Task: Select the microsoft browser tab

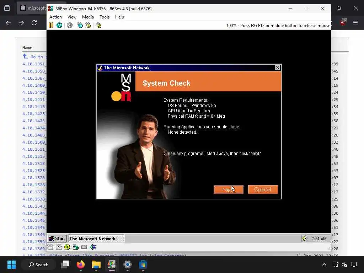Action: tap(32, 8)
